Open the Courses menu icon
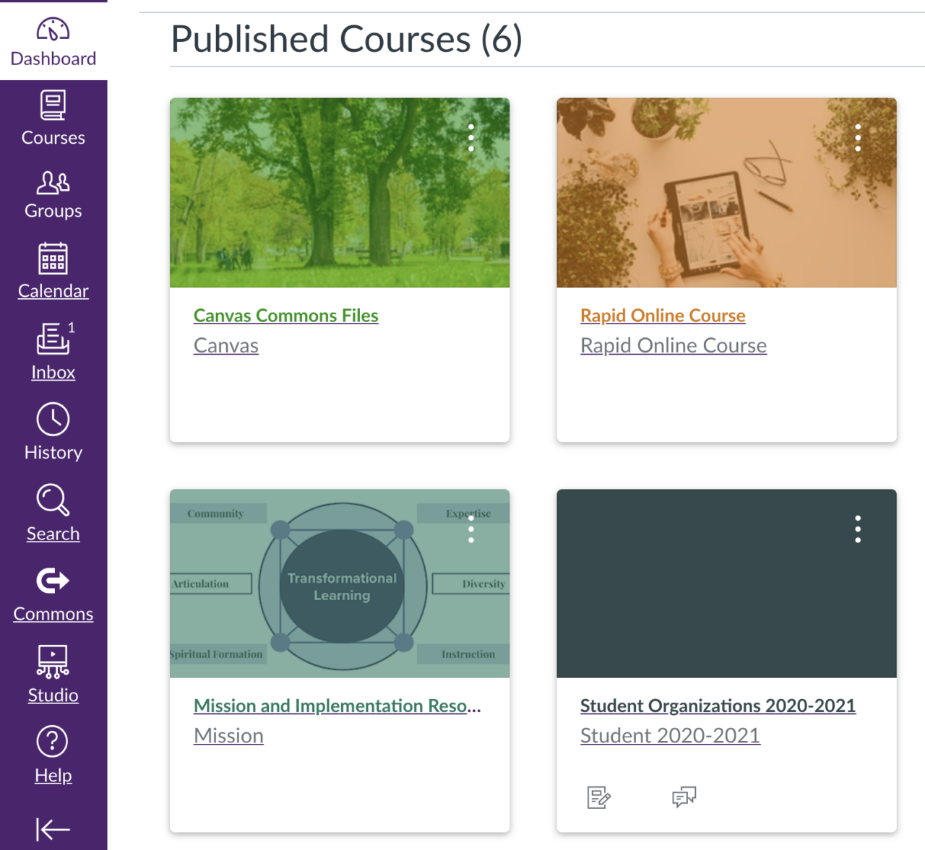 (53, 106)
